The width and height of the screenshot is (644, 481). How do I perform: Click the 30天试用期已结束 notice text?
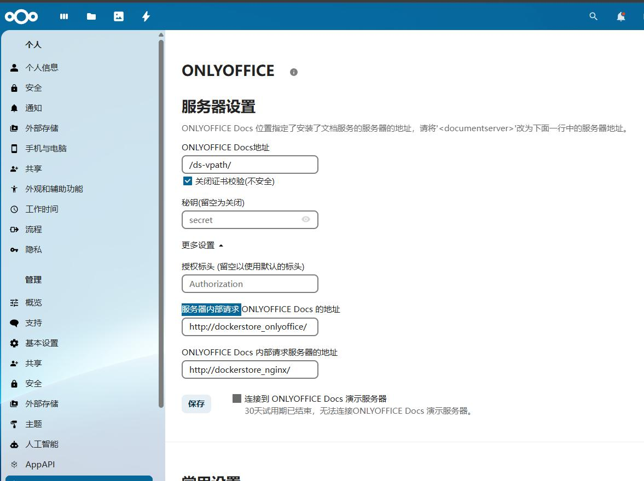358,411
